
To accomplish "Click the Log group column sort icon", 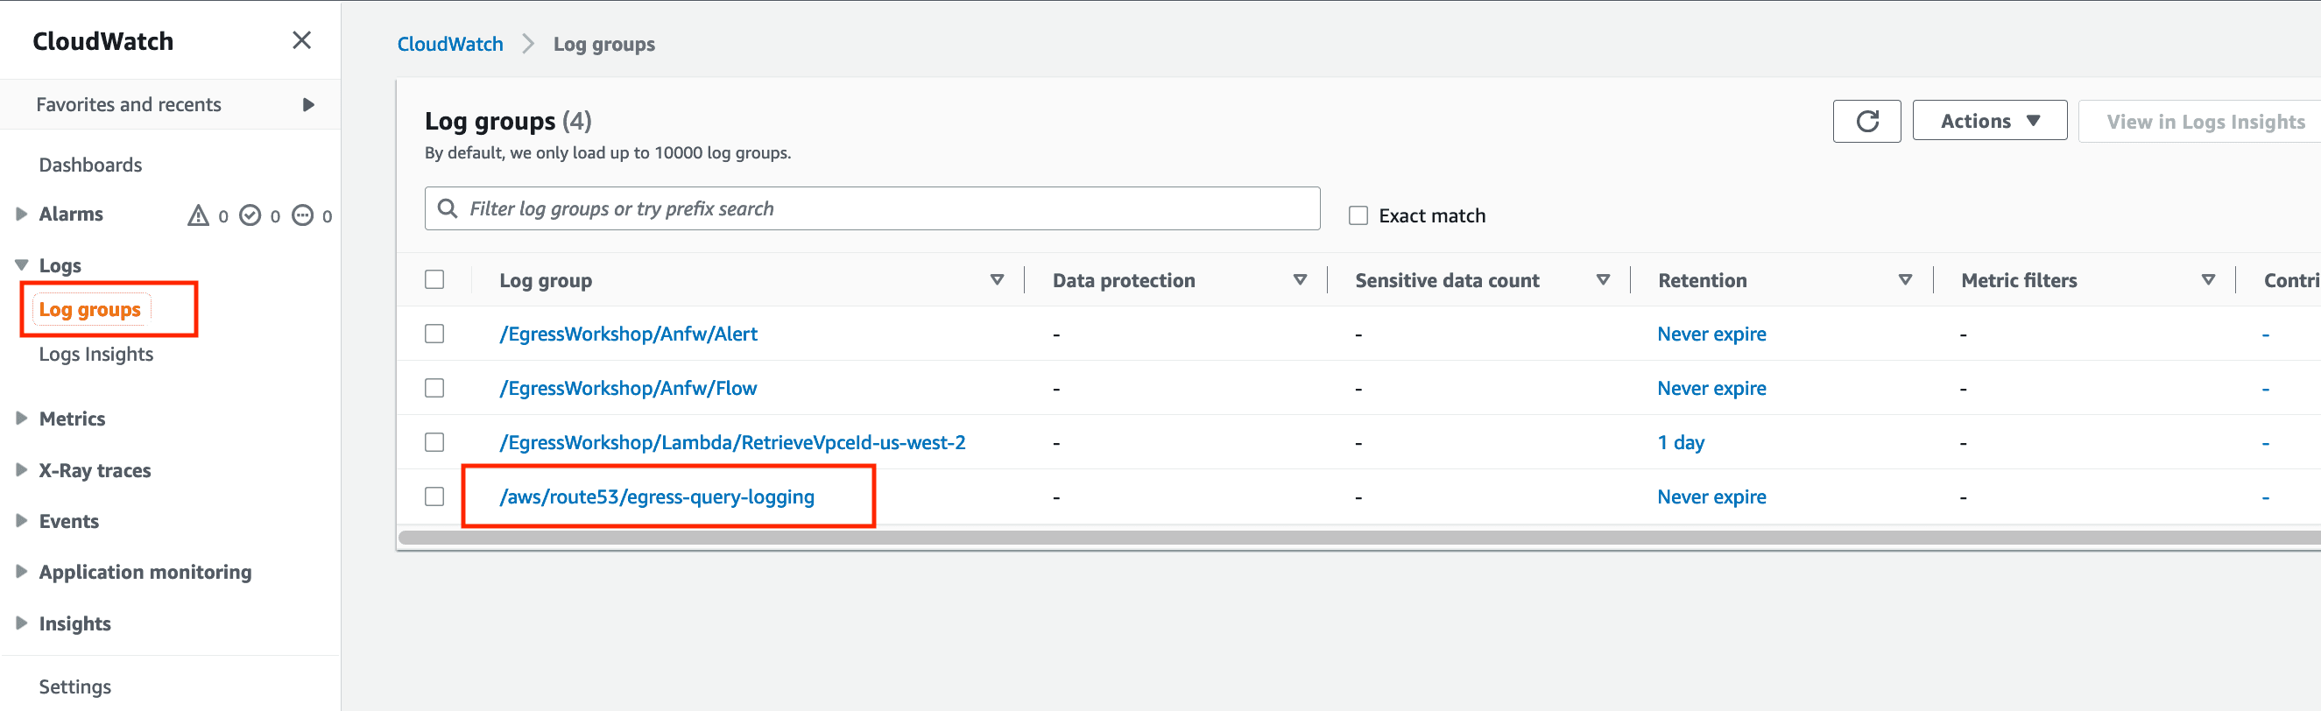I will click(x=998, y=280).
